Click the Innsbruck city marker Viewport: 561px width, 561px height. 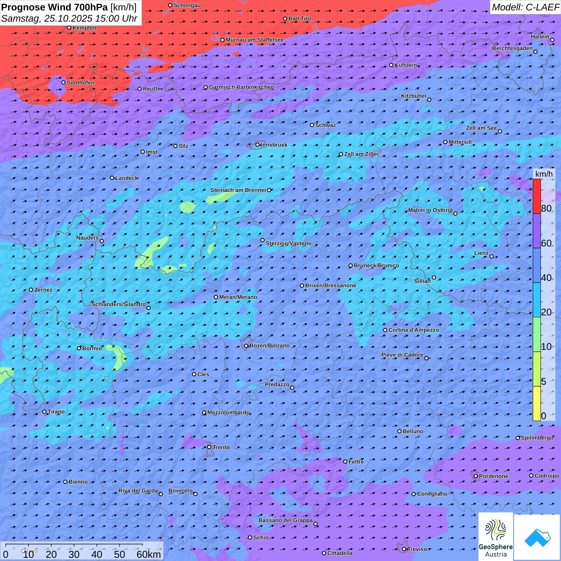coord(258,145)
